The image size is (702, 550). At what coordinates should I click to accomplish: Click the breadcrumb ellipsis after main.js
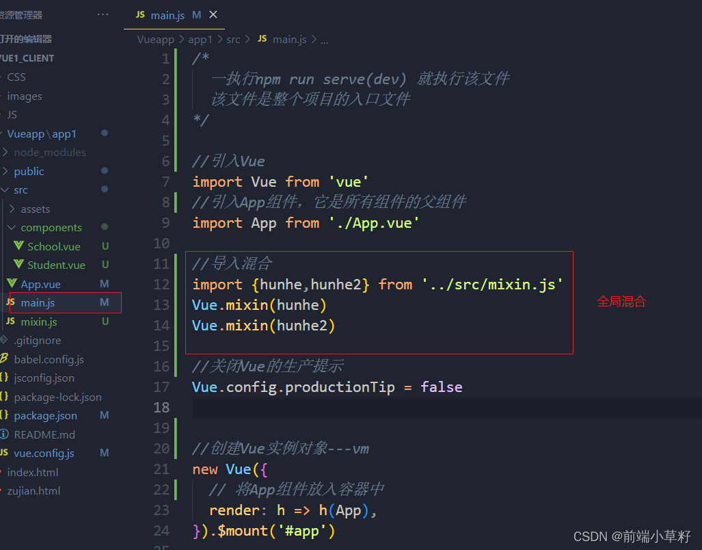coord(325,40)
